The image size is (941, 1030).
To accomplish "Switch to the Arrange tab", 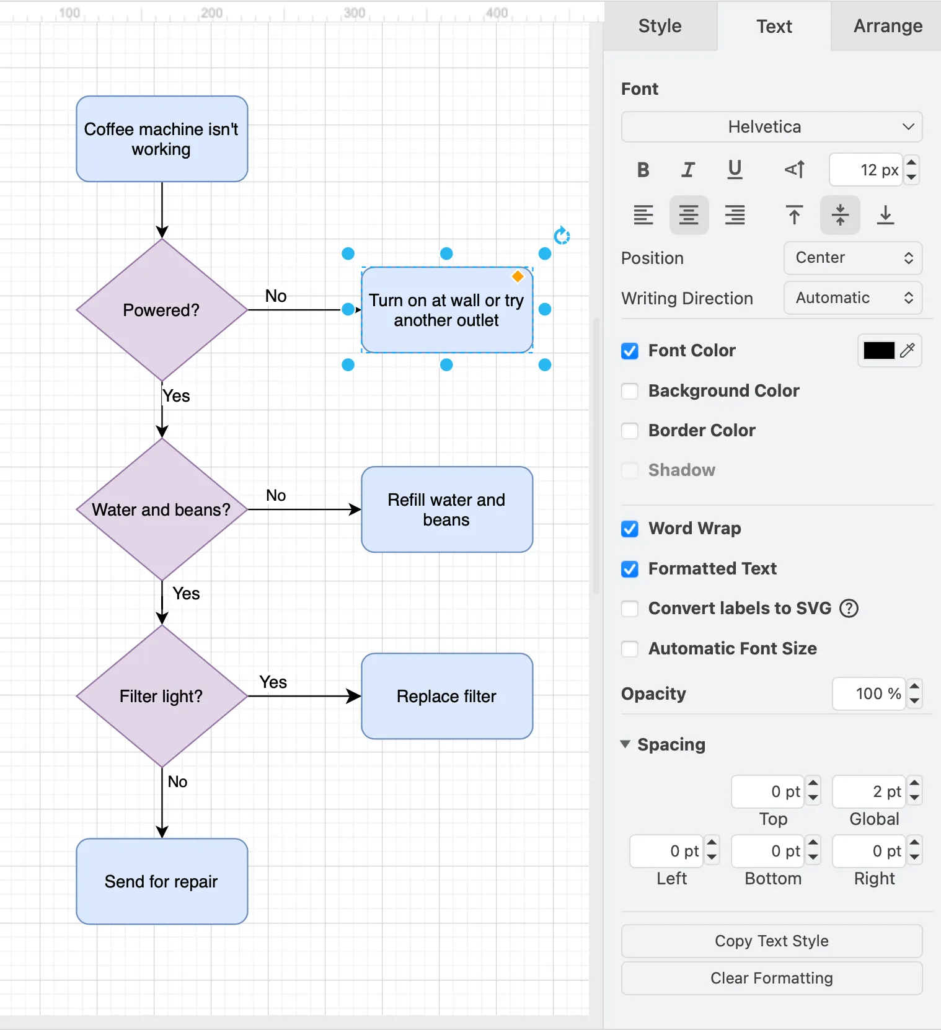I will coord(888,26).
